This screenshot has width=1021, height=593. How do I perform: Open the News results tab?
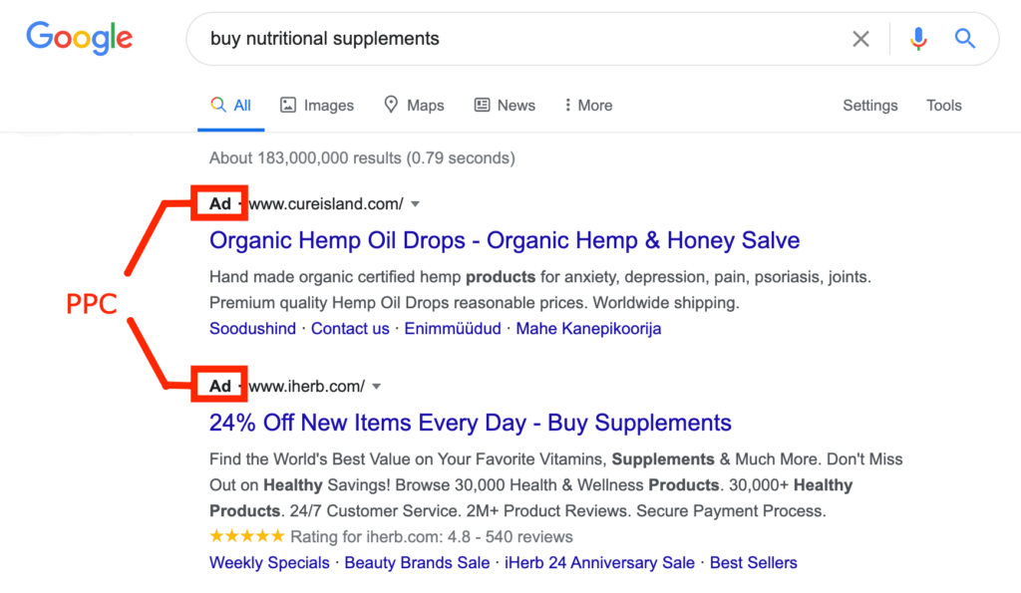[x=505, y=106]
